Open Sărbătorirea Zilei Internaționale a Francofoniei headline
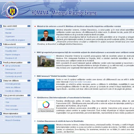134x134 pixels. pyautogui.click(x=64, y=98)
